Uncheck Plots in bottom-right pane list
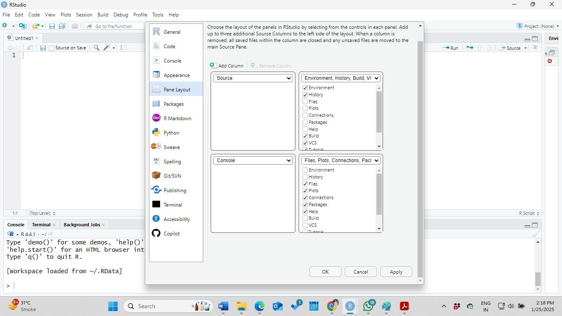The height and width of the screenshot is (316, 562). 305,191
